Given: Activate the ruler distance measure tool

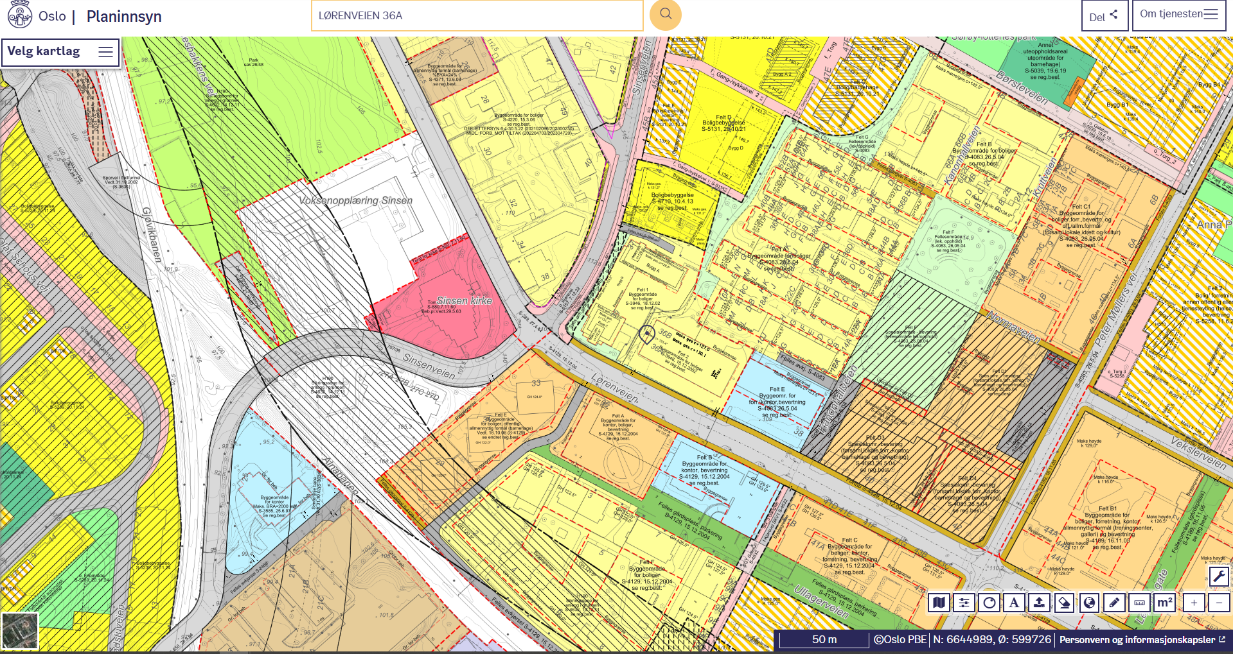Looking at the screenshot, I should coord(1139,603).
